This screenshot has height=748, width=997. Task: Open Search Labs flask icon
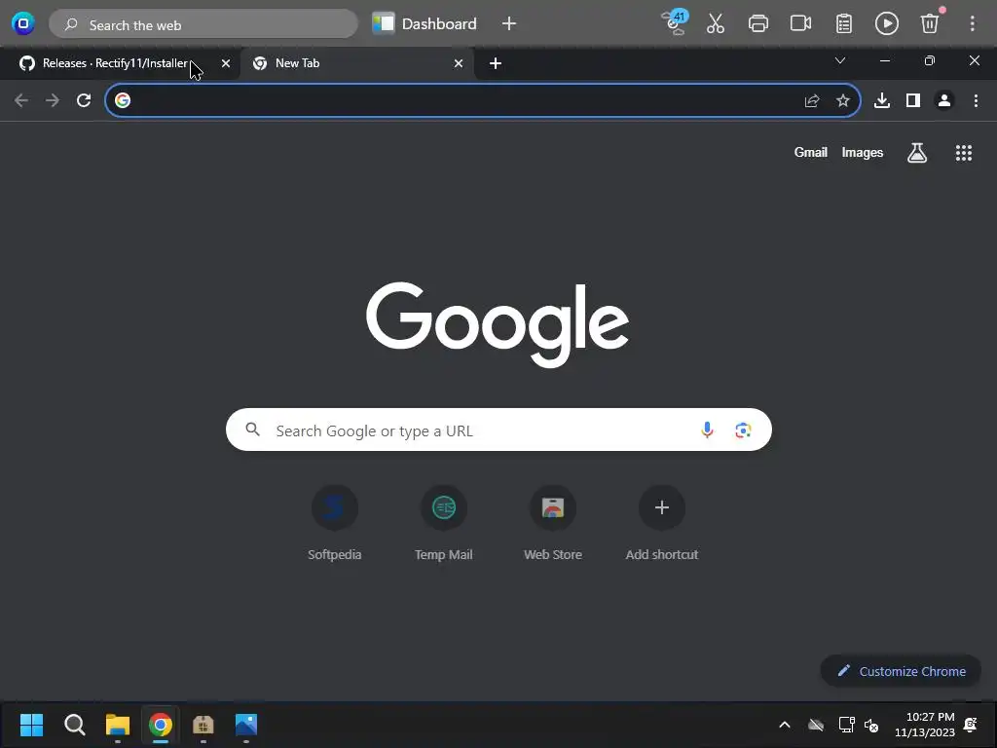(x=917, y=153)
